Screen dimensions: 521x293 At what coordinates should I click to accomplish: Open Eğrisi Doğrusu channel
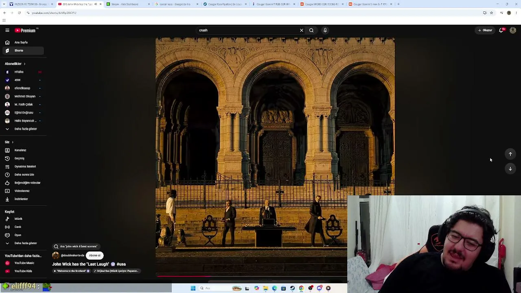click(23, 113)
